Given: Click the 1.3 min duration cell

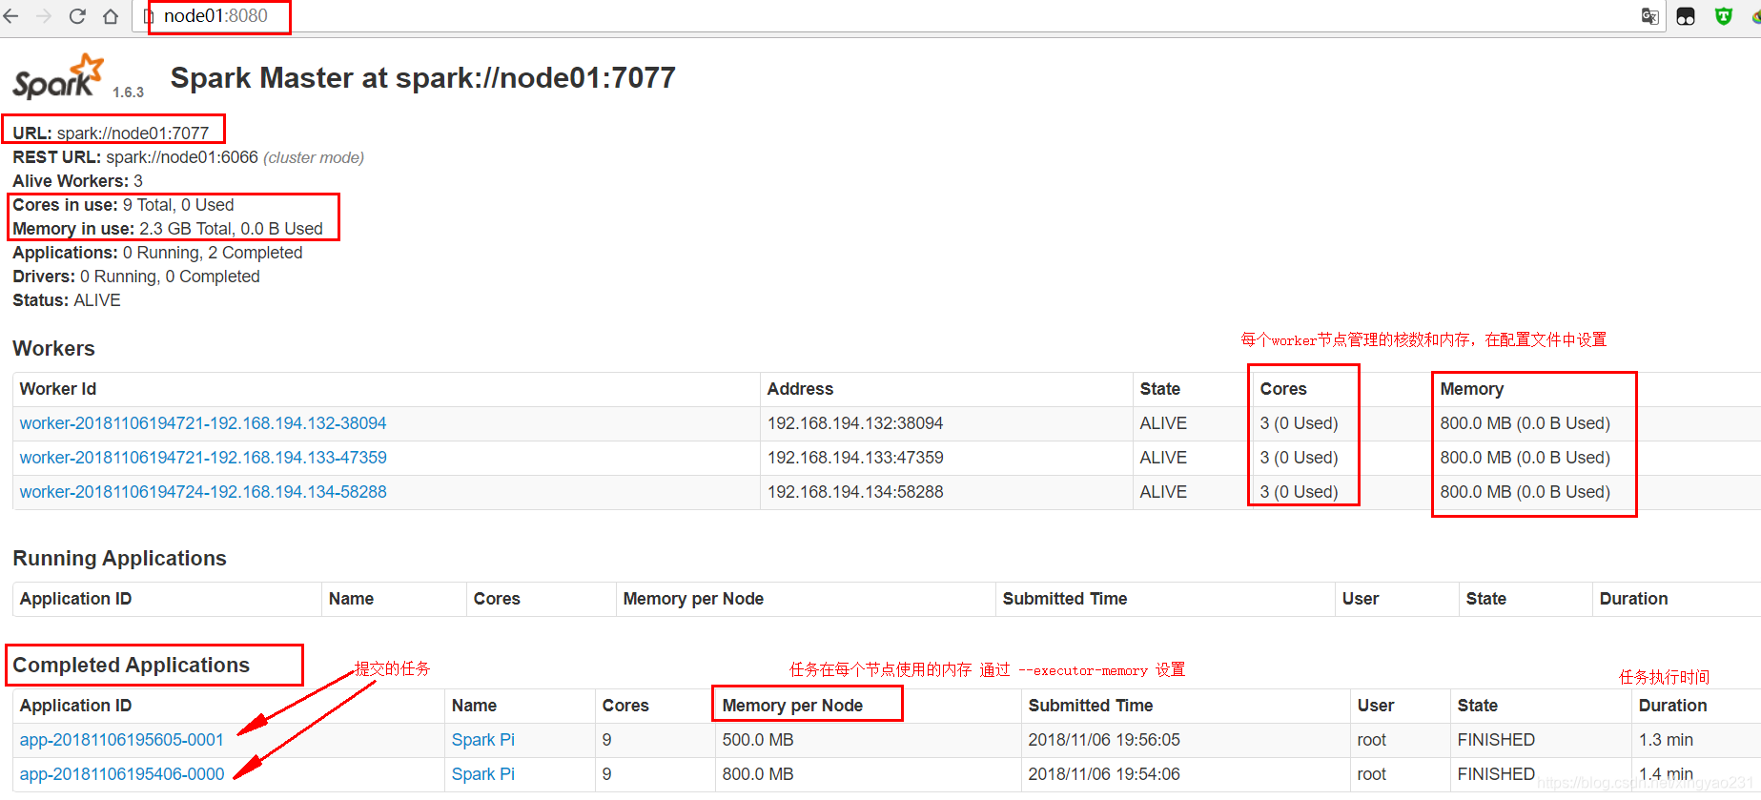Looking at the screenshot, I should pos(1666,740).
